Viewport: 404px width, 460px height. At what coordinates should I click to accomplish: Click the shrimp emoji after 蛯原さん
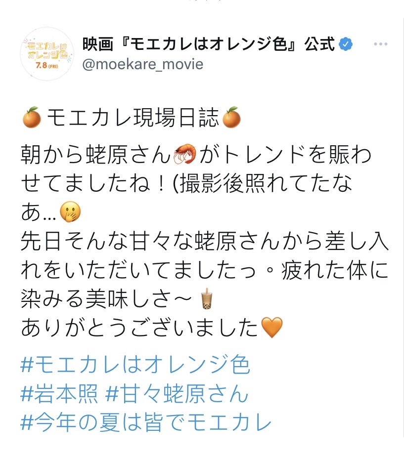(x=184, y=154)
